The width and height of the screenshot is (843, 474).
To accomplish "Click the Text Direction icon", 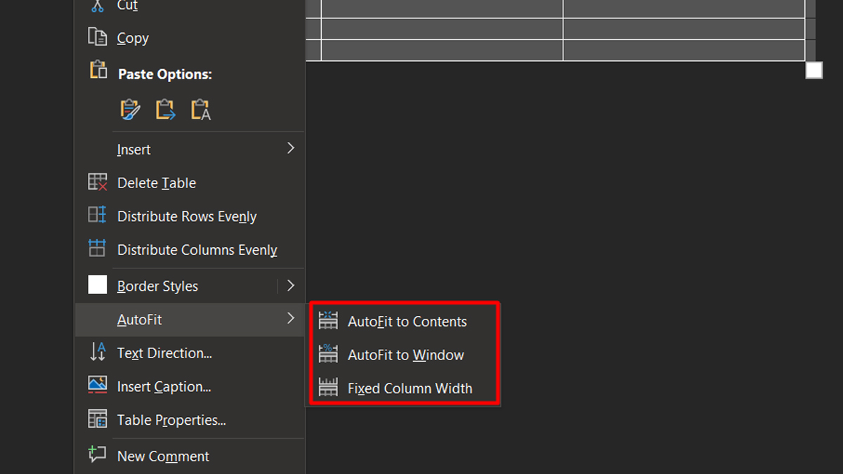I will point(98,353).
